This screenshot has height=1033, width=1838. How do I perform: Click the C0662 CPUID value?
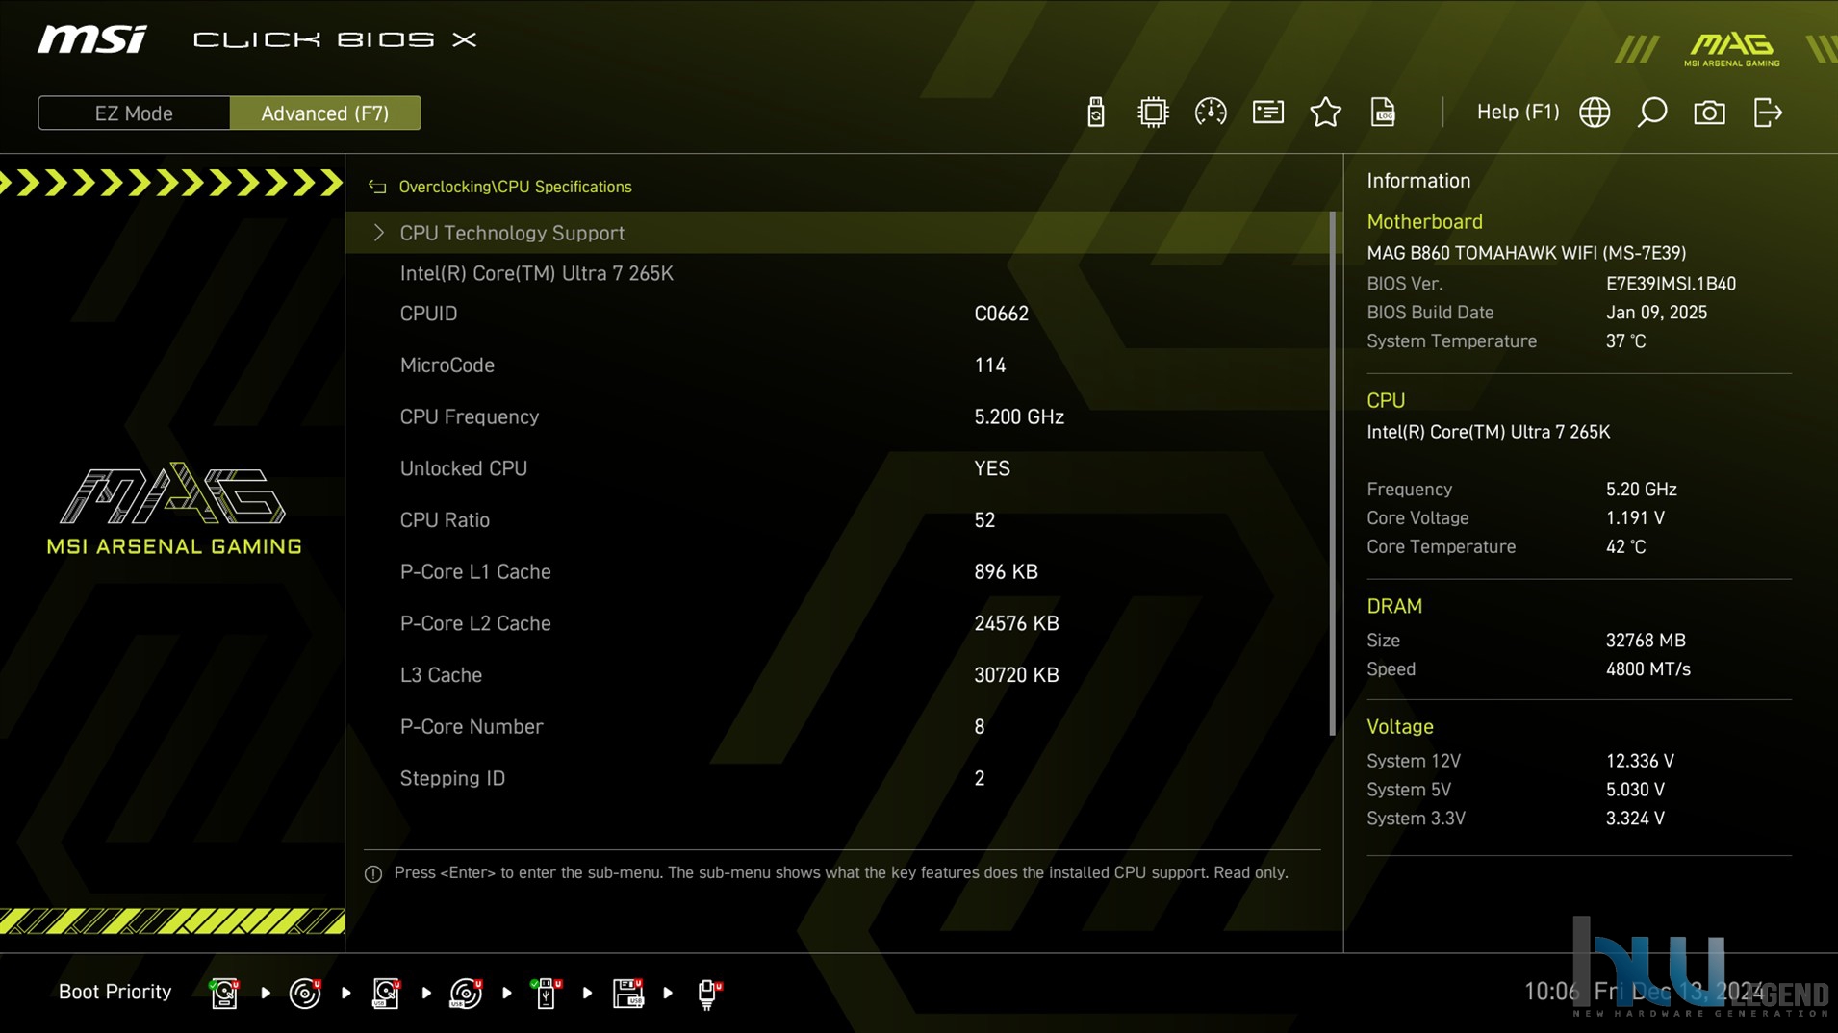(1001, 314)
